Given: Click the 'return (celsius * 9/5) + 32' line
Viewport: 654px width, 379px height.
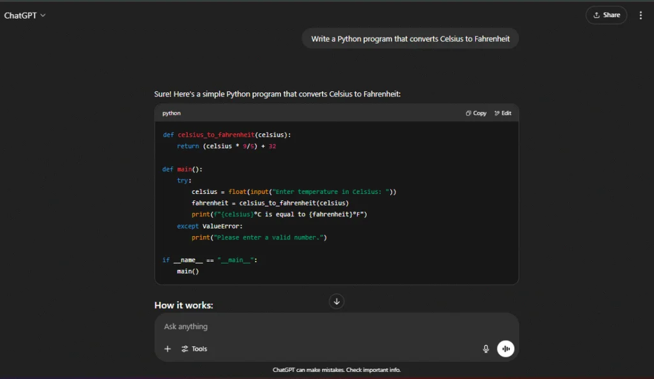Looking at the screenshot, I should click(227, 146).
